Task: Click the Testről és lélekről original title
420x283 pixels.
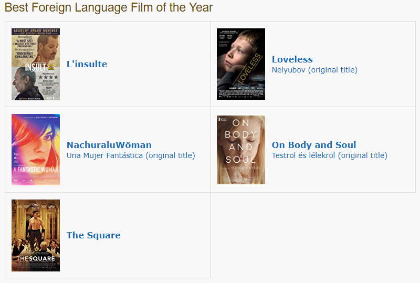Action: pyautogui.click(x=329, y=155)
